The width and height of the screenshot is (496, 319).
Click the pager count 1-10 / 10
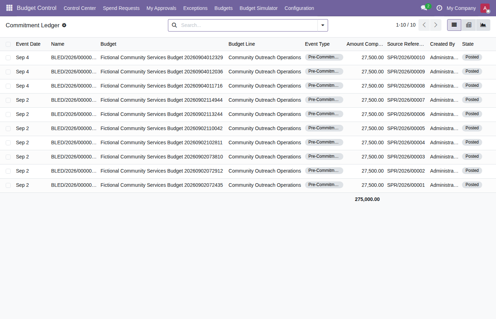406,25
